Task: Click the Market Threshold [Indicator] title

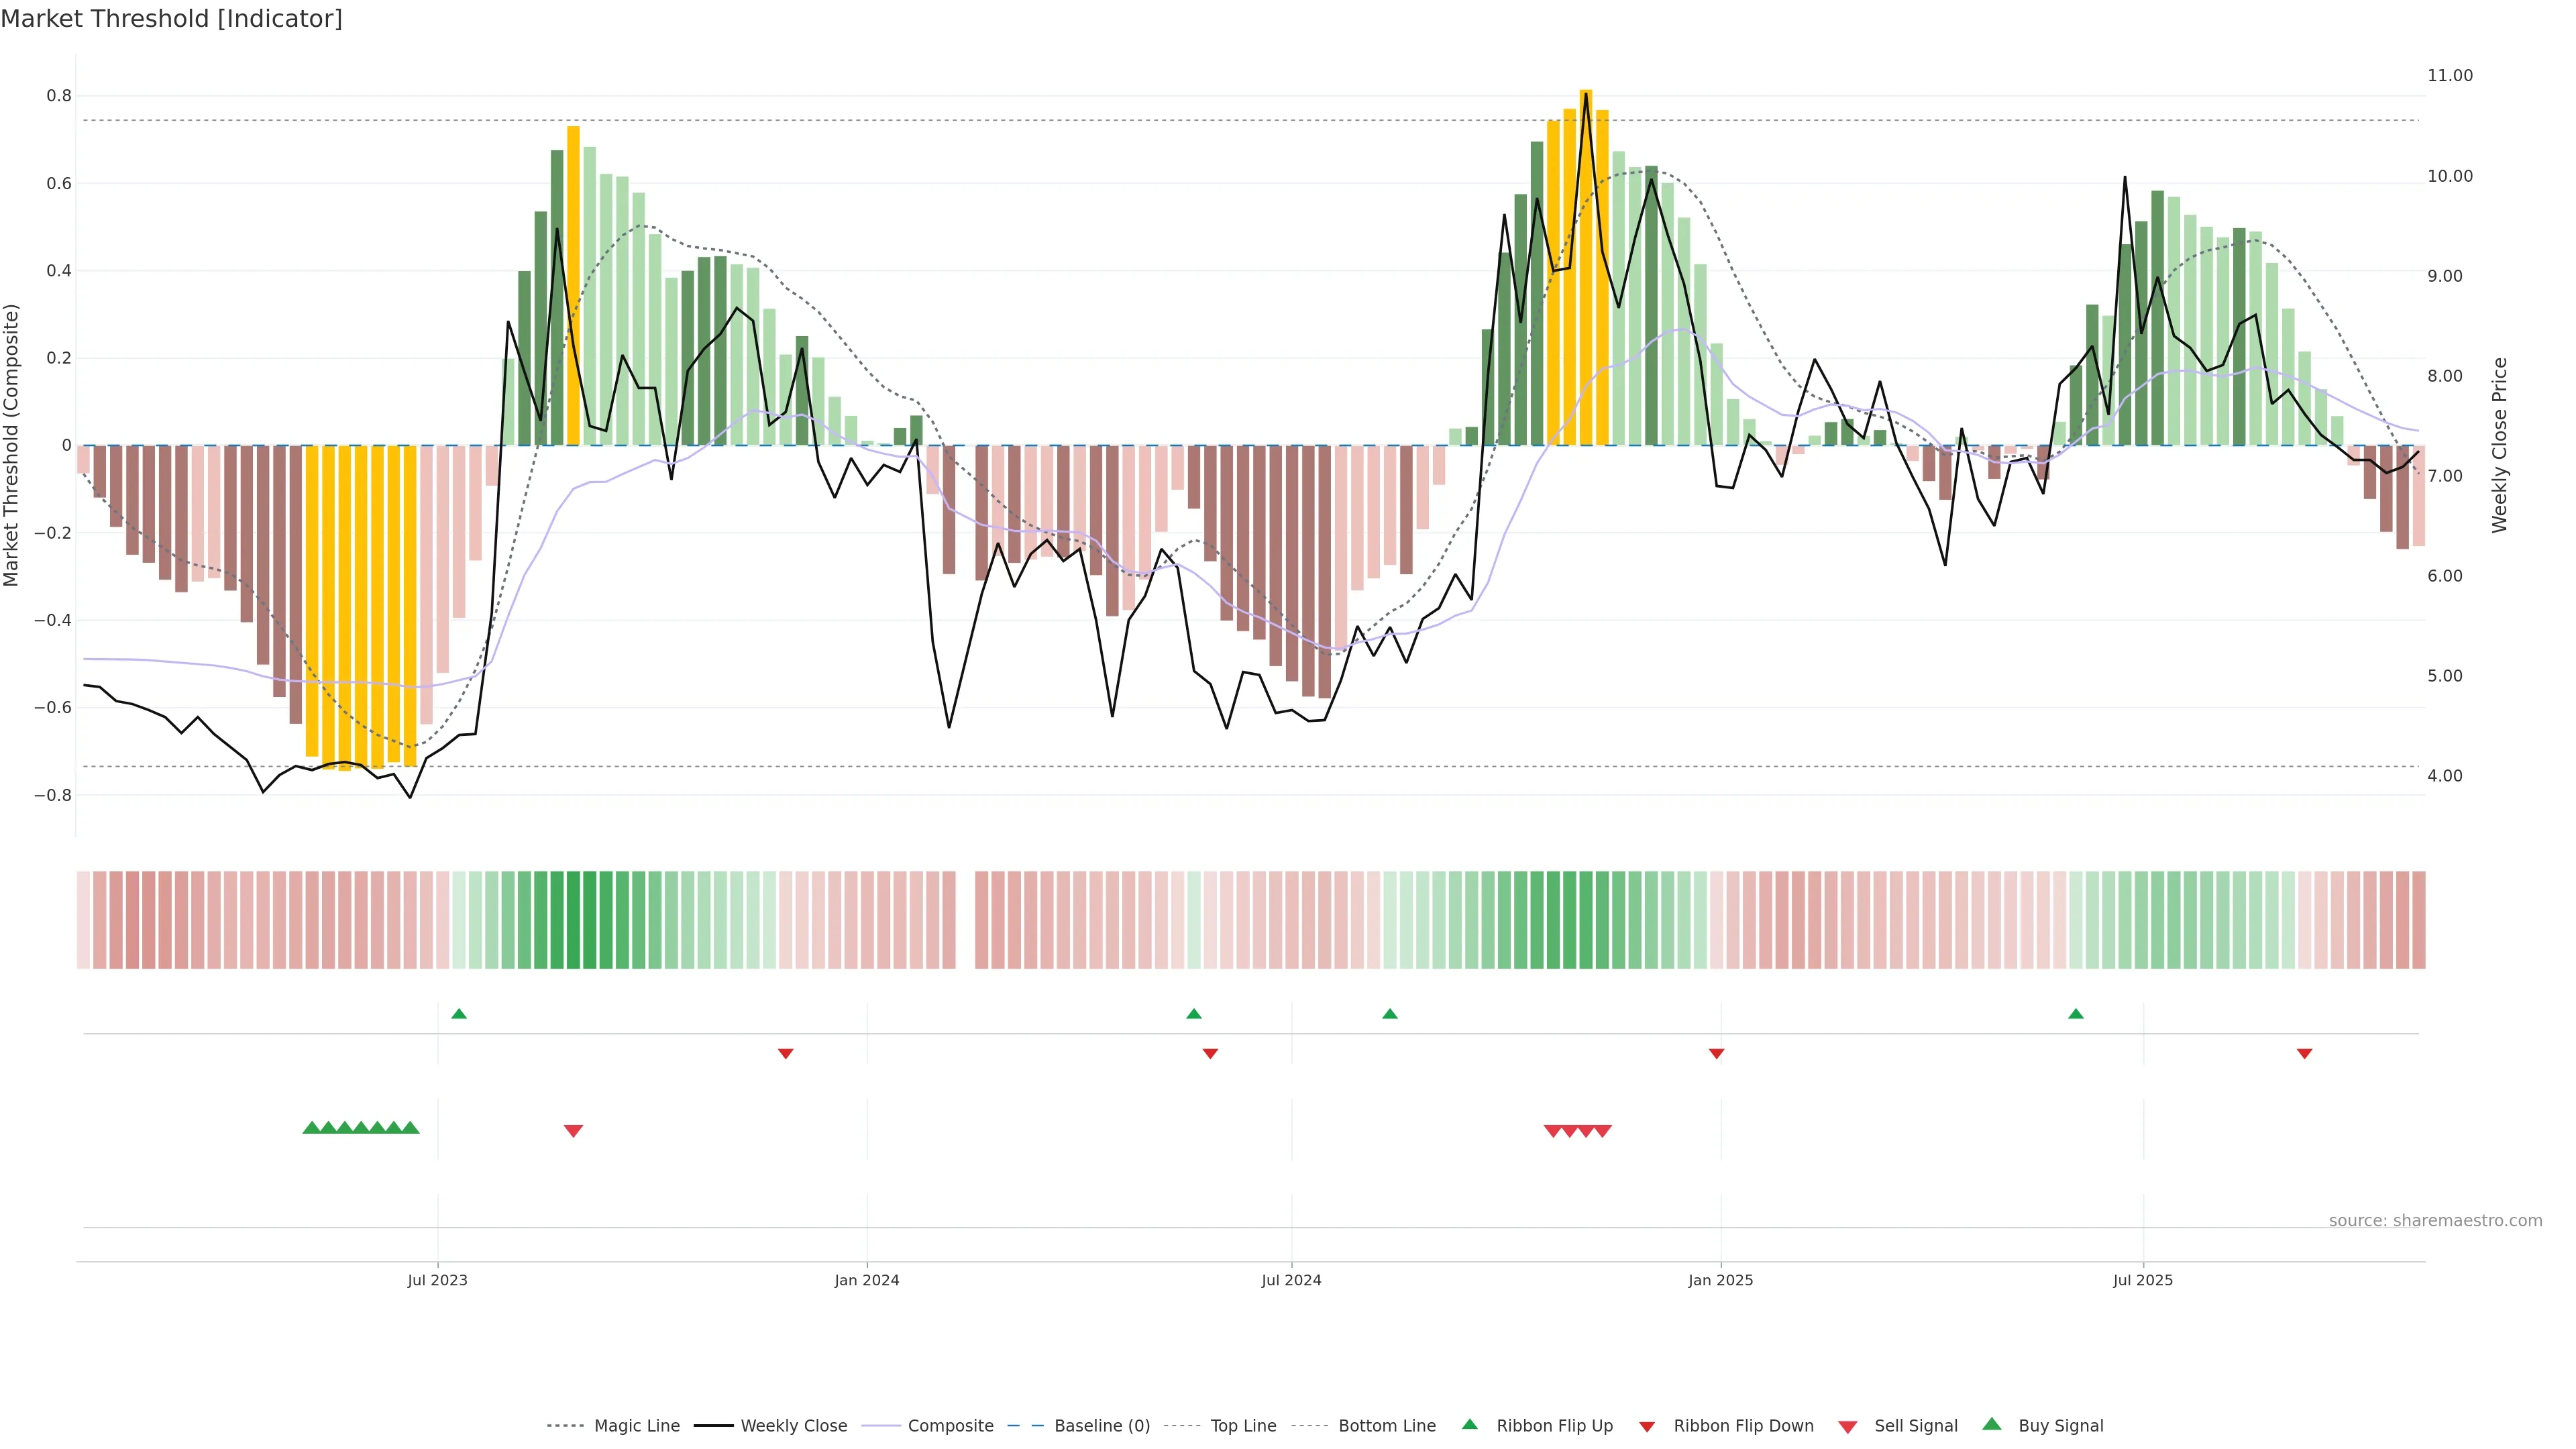Action: click(x=171, y=19)
